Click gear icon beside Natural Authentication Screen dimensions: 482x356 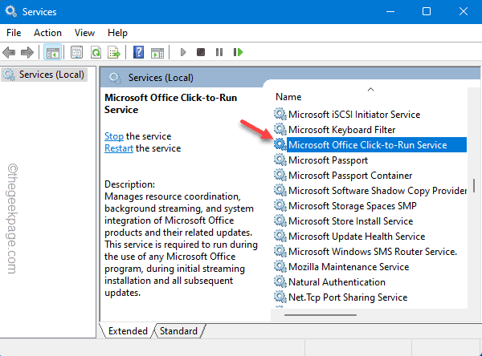(280, 281)
